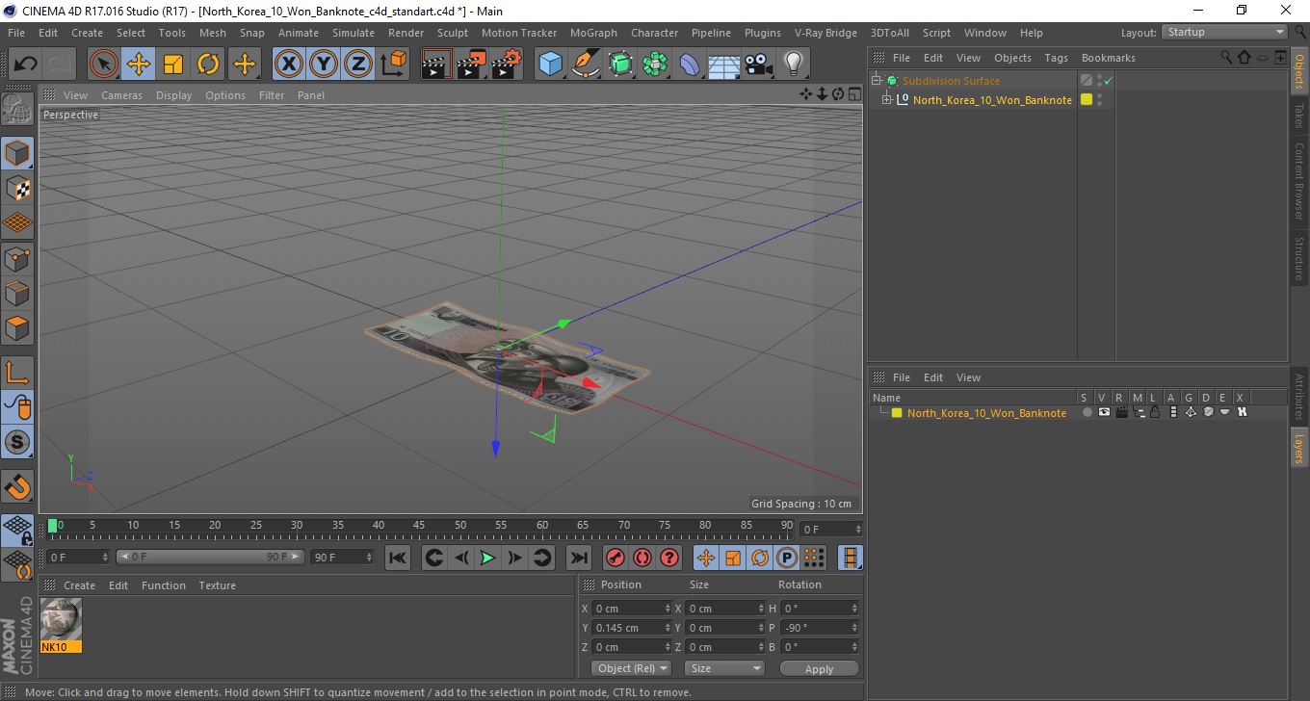This screenshot has width=1310, height=701.
Task: Open the deformer objects icon
Action: coord(690,65)
